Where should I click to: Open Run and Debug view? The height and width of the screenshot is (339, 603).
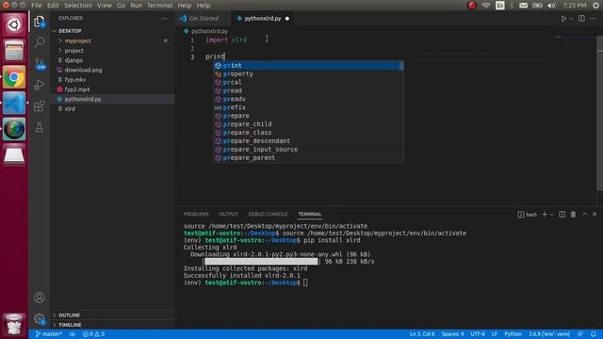(40, 85)
